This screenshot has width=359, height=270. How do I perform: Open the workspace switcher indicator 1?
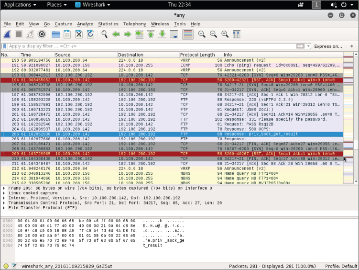pyautogui.click(x=316, y=5)
